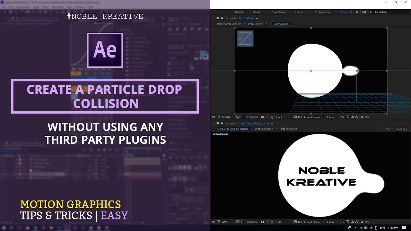Open bottom viewer channel and color management

(272, 222)
